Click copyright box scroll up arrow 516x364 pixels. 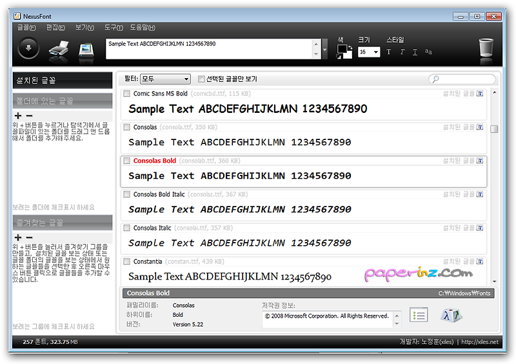pyautogui.click(x=397, y=316)
